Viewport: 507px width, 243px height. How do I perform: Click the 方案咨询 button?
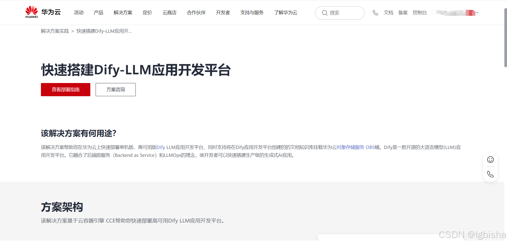116,90
